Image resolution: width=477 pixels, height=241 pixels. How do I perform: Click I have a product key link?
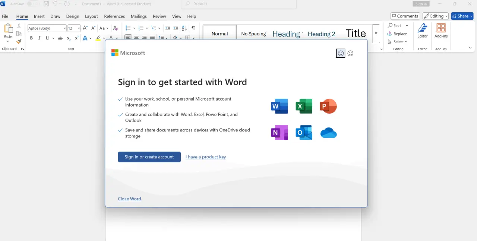click(206, 157)
